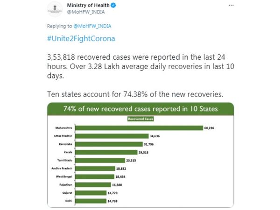The height and width of the screenshot is (210, 280).
Task: Select the West Bengal bar
Action: 95,176
